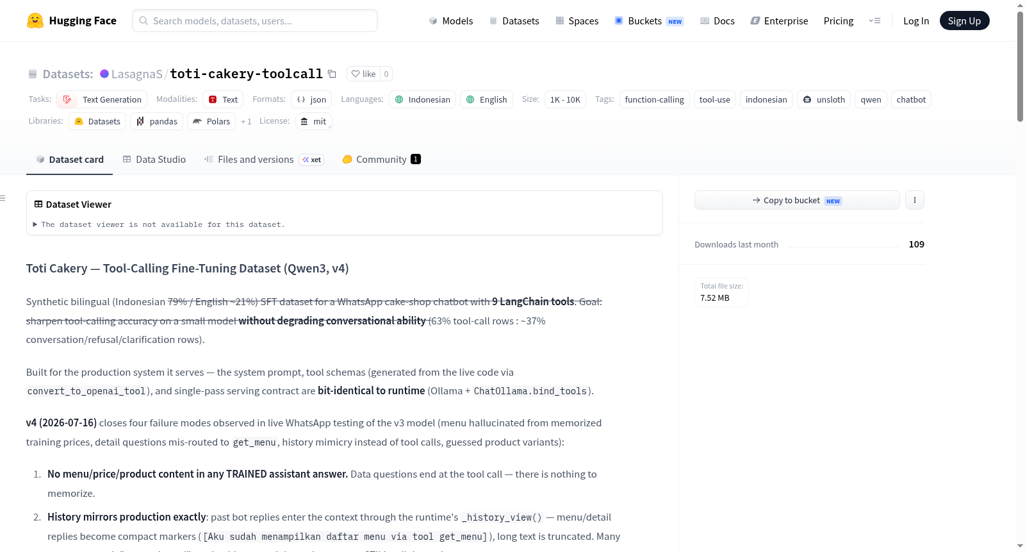Select the pandas library tag
The image size is (1025, 552).
coord(156,121)
